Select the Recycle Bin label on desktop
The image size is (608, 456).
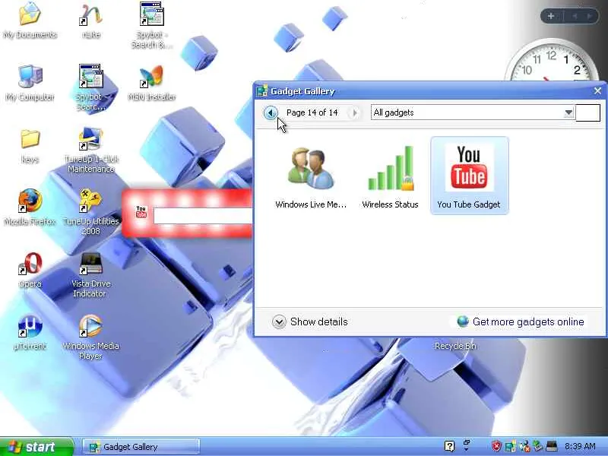pos(455,346)
